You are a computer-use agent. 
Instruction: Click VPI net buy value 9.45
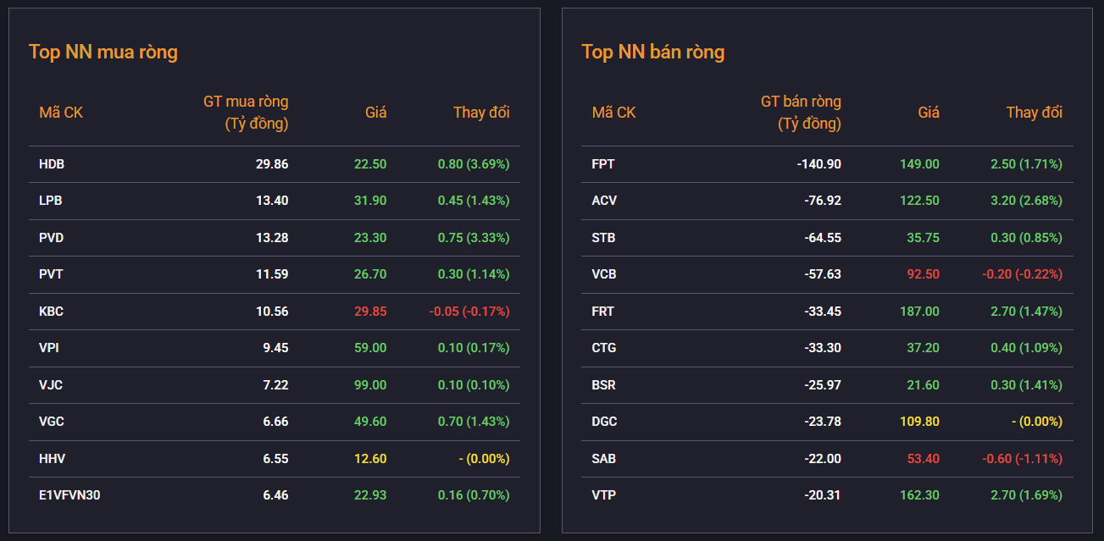275,348
